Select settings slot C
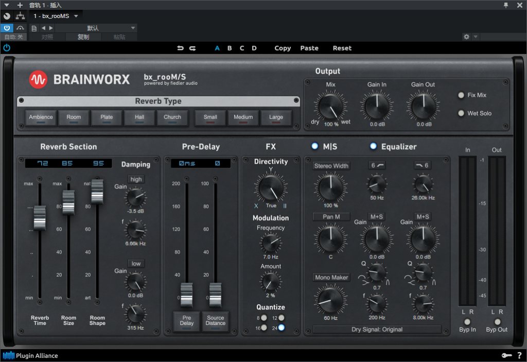The height and width of the screenshot is (362, 527). tap(242, 48)
